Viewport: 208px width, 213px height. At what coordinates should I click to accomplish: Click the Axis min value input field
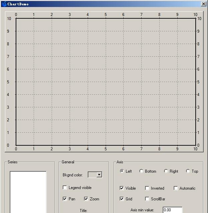click(x=173, y=210)
